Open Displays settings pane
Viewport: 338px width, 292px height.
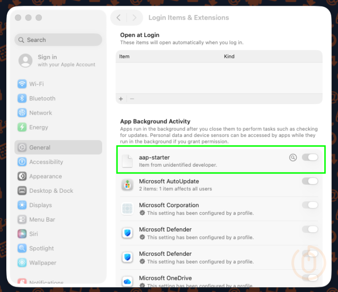pos(58,205)
